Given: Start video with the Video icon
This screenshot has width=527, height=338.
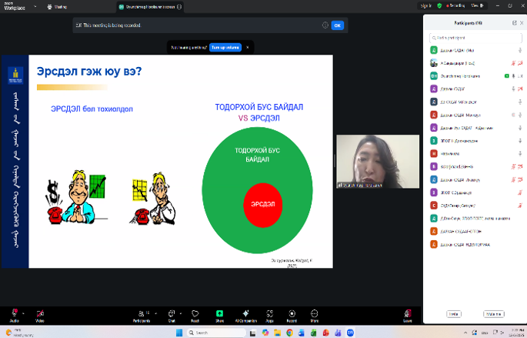Looking at the screenshot, I should click(x=40, y=313).
